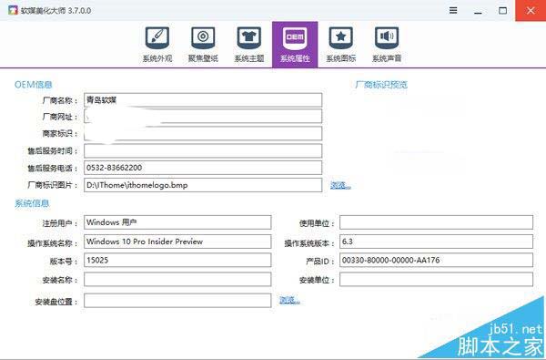Click the 售后服务电话 label
The width and height of the screenshot is (546, 360).
point(53,168)
